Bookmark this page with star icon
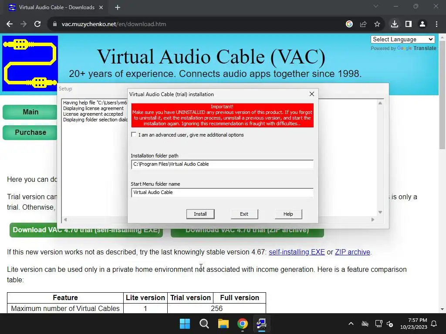 377,24
